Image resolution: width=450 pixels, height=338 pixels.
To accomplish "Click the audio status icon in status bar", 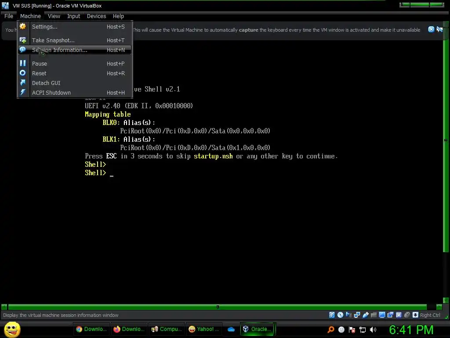I will (348, 315).
